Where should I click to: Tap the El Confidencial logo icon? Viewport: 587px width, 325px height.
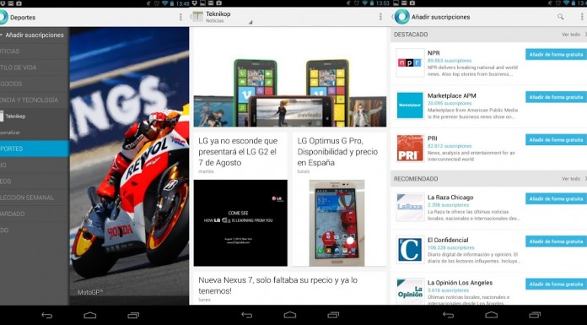pos(410,250)
